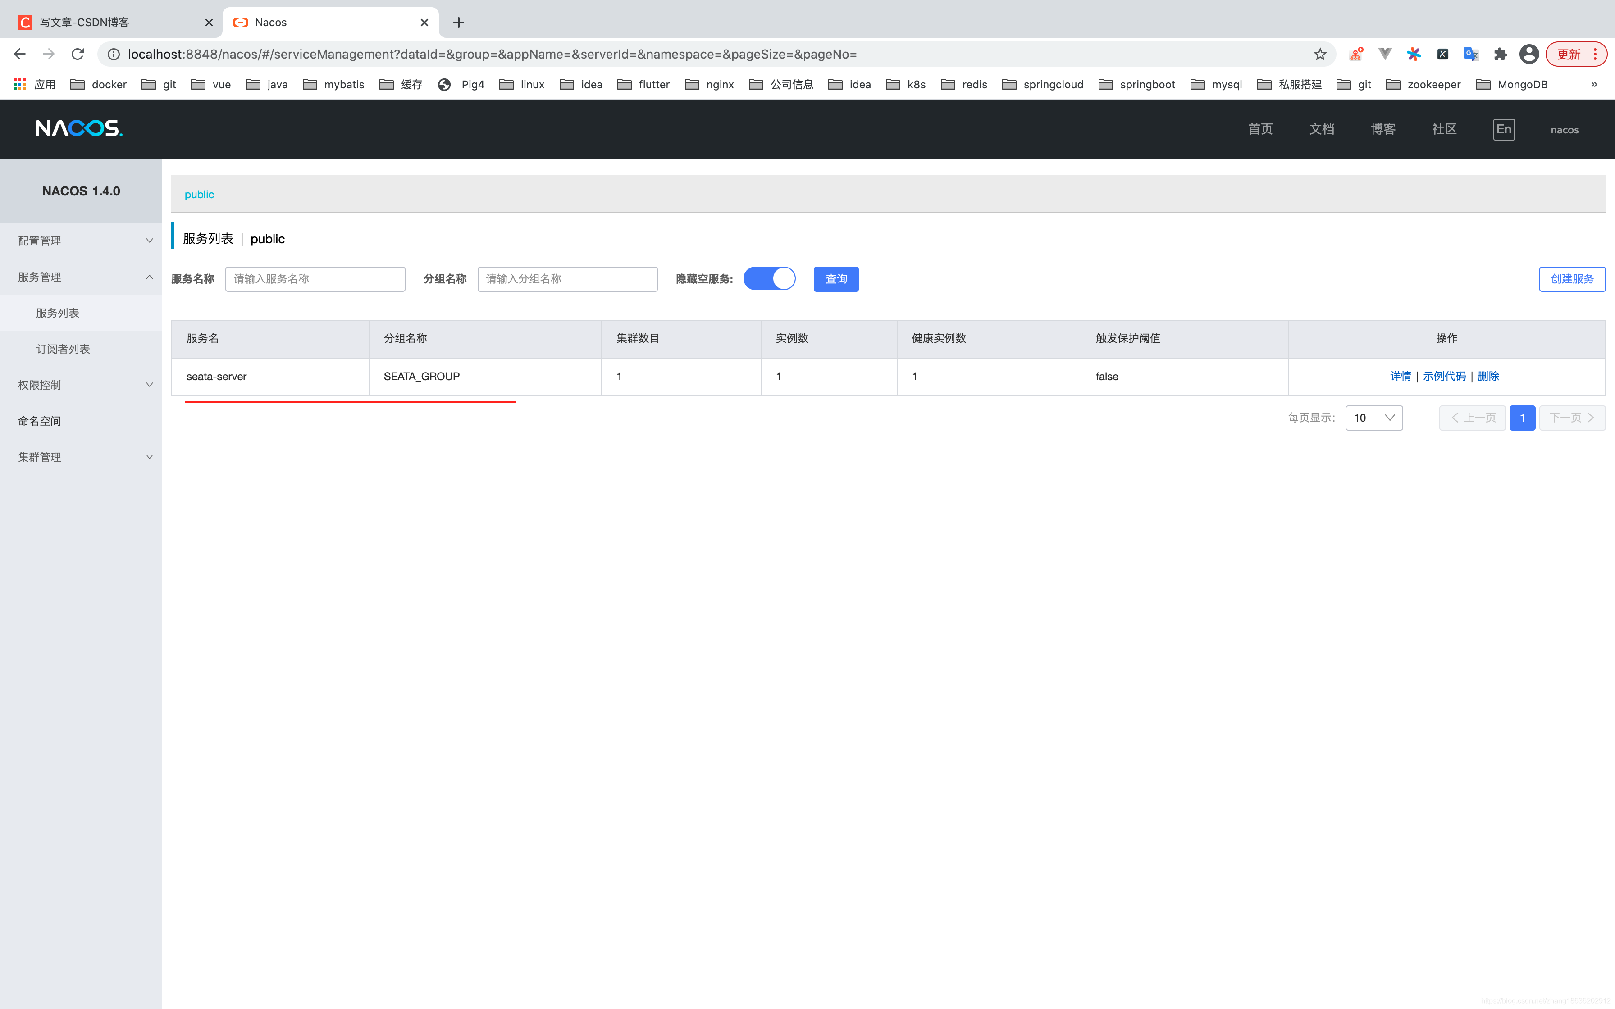Open a new browser tab
1615x1009 pixels.
tap(458, 23)
